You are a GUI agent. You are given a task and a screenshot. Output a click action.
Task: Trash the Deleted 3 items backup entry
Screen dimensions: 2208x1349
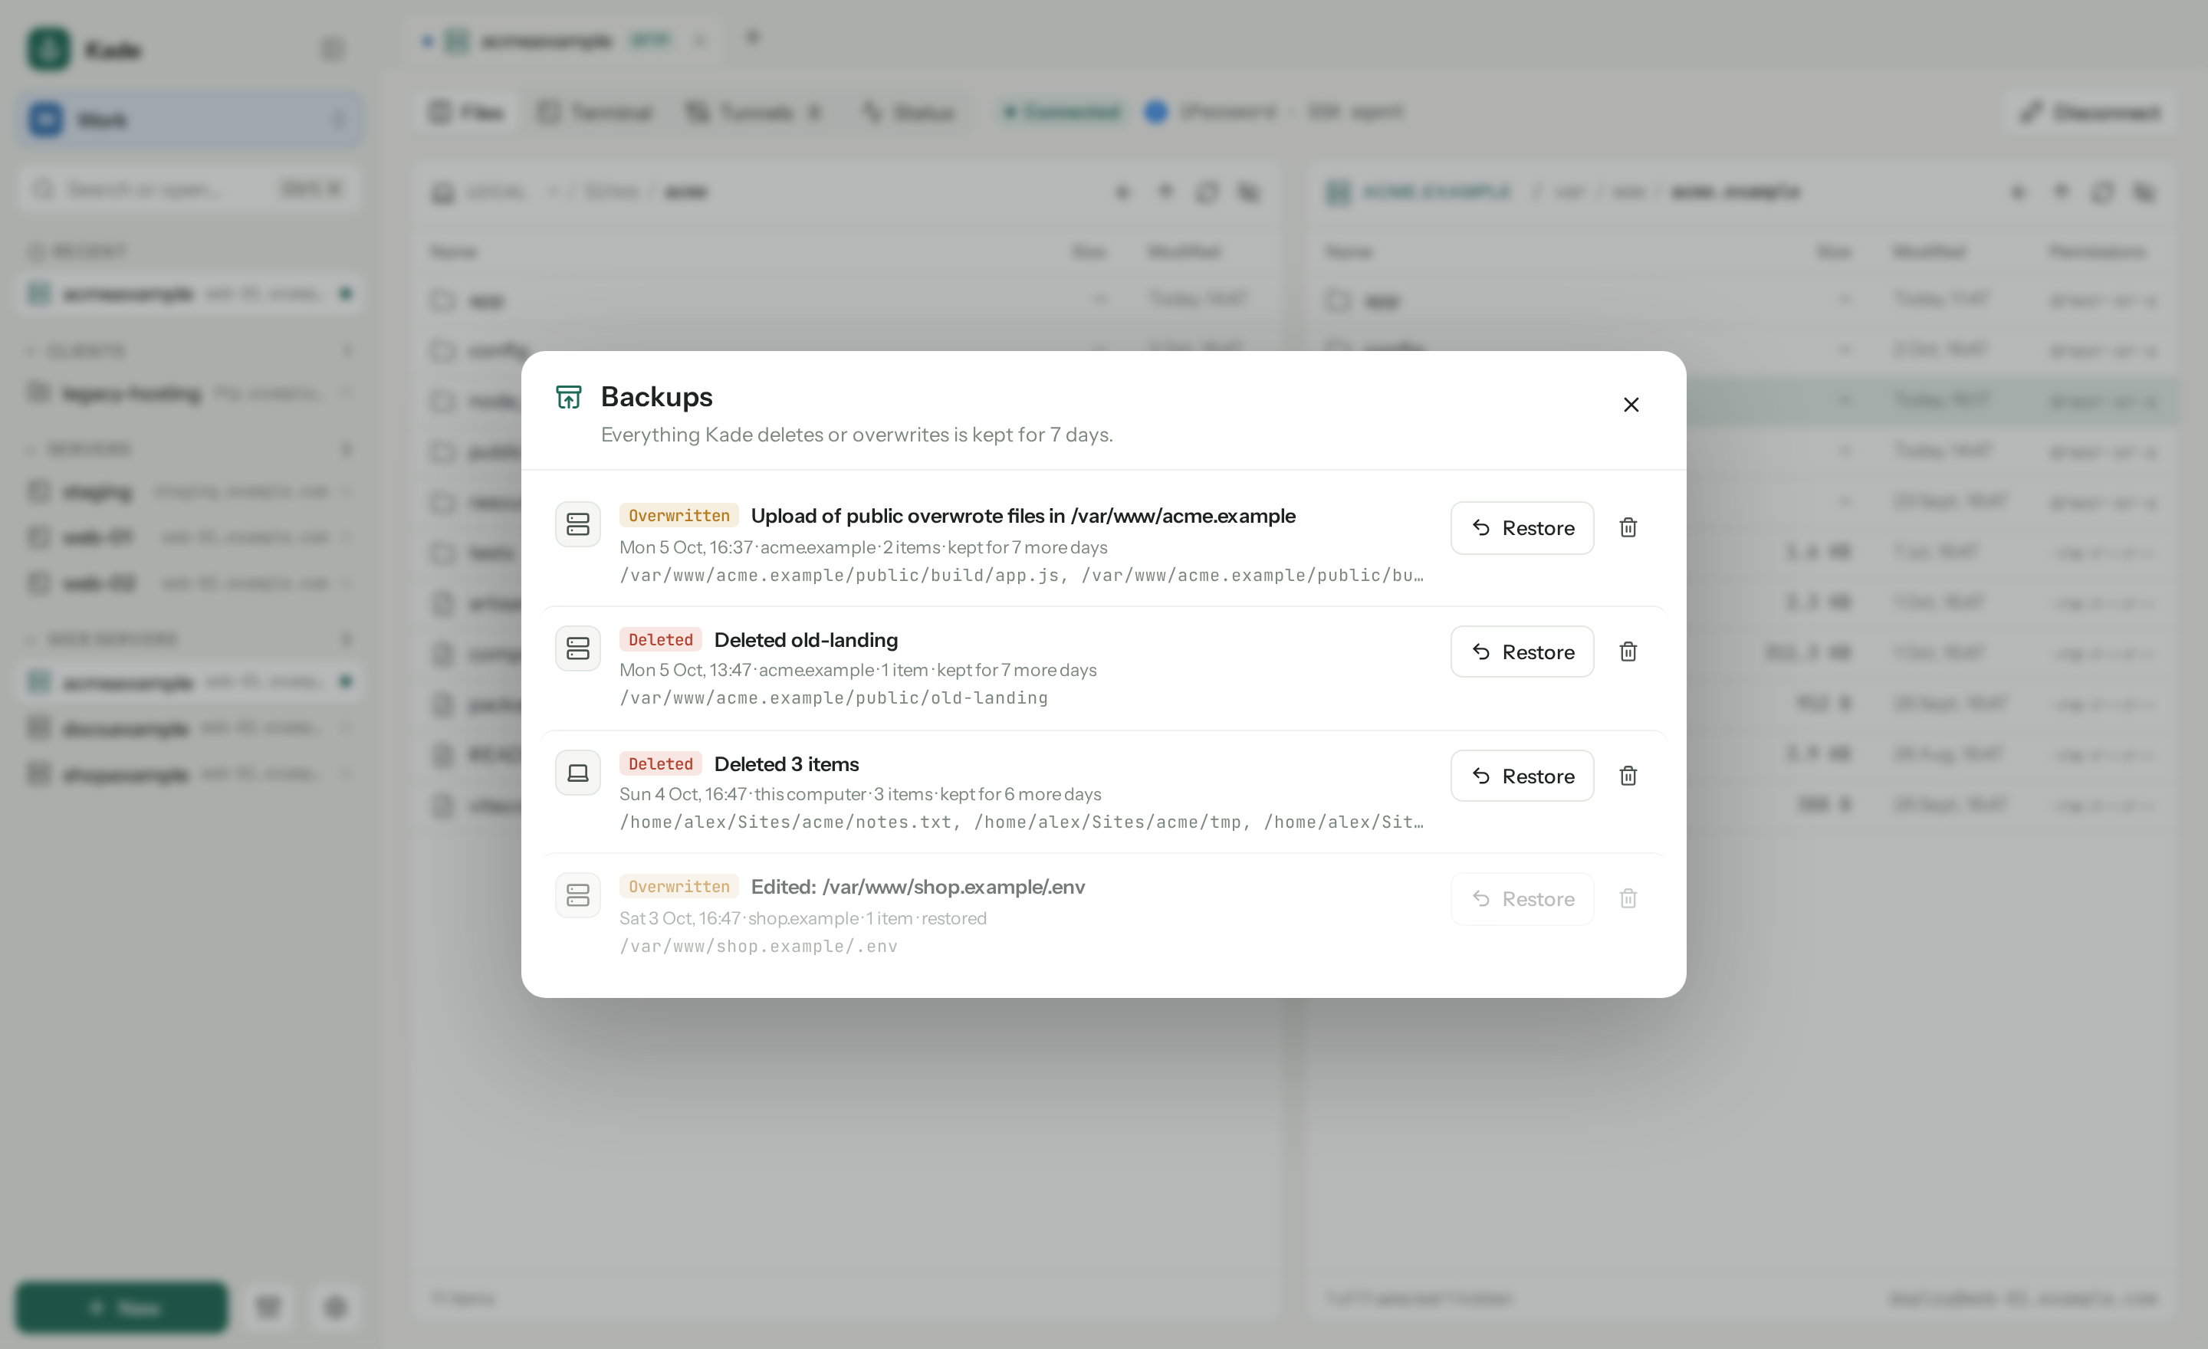click(x=1628, y=776)
